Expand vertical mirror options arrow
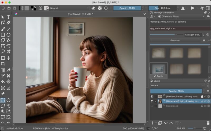This screenshot has width=211, height=131. [197, 8]
